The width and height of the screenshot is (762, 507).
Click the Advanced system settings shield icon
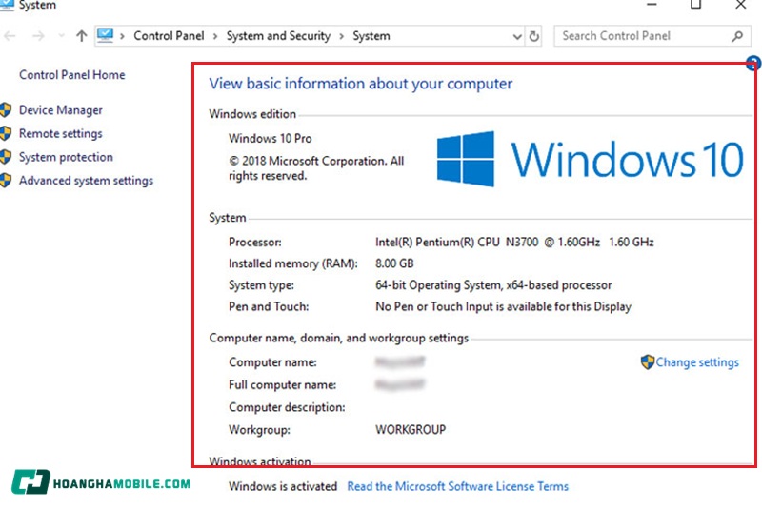pos(5,181)
